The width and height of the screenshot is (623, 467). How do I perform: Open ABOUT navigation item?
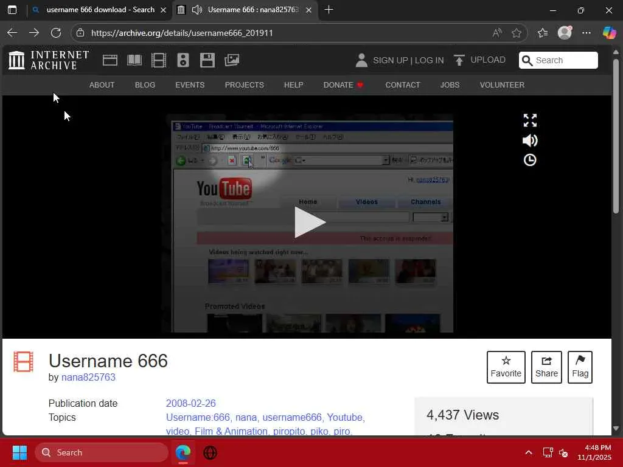(x=102, y=85)
